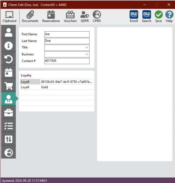Viewport: 175px width, 183px height.
Task: Expand the Business dropdown
Action: [x=67, y=54]
